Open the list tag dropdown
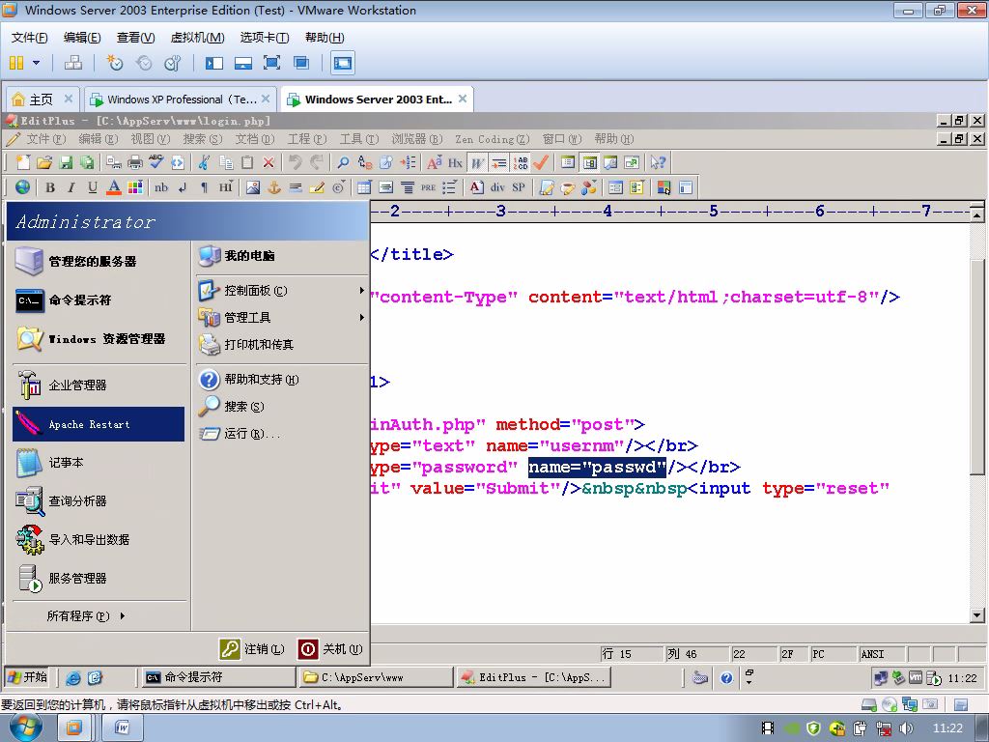989x742 pixels. (x=450, y=187)
